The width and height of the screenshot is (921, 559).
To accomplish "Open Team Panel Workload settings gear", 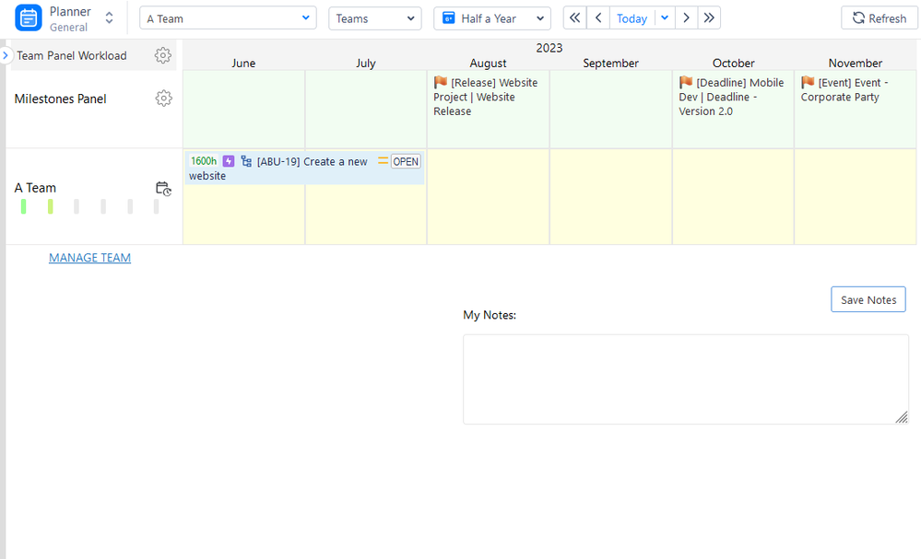I will point(162,56).
